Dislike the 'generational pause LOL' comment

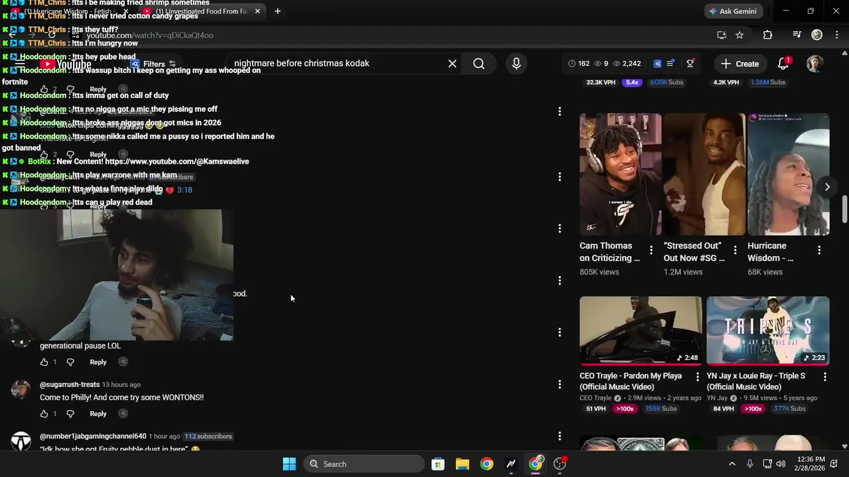coord(70,362)
